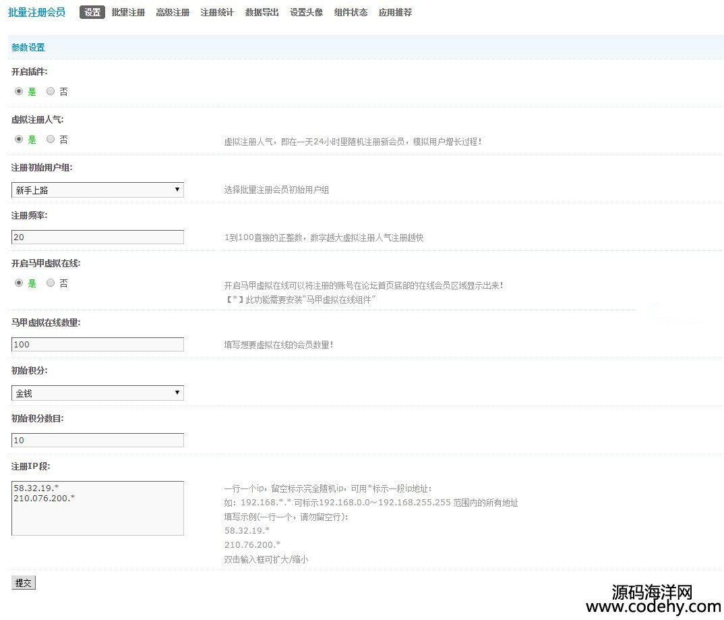
Task: Switch to the 高级注册 tab
Action: pos(173,12)
